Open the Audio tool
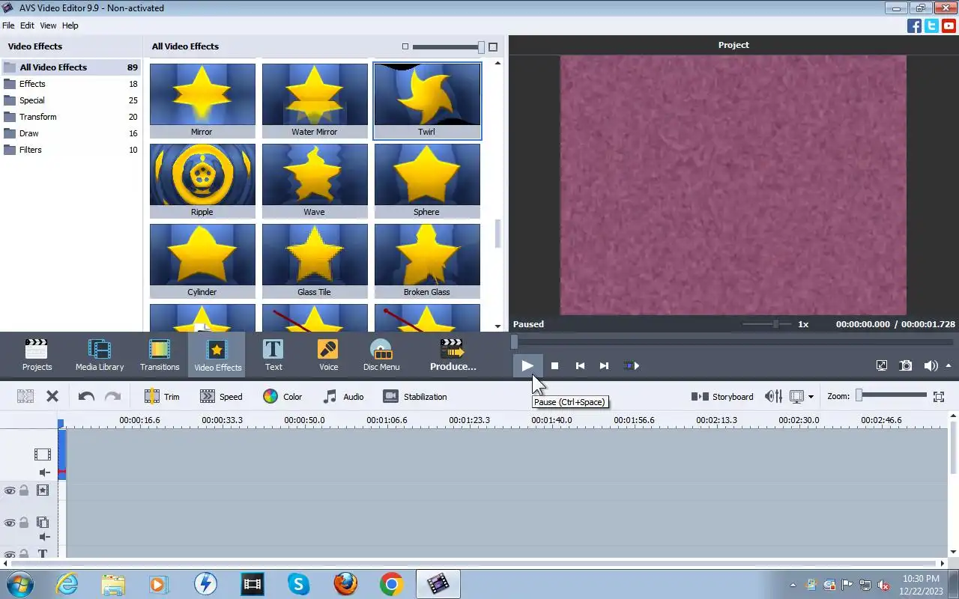 pos(343,397)
